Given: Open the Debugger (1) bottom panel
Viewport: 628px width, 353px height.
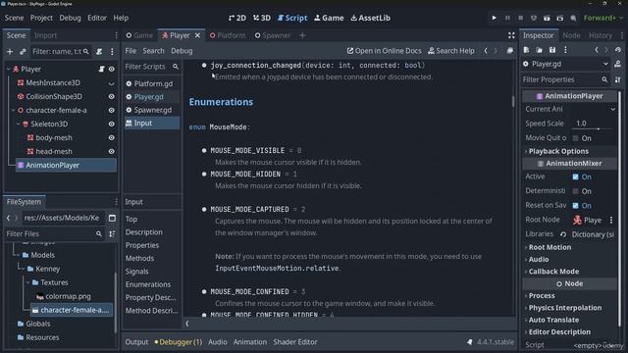Looking at the screenshot, I should point(179,342).
